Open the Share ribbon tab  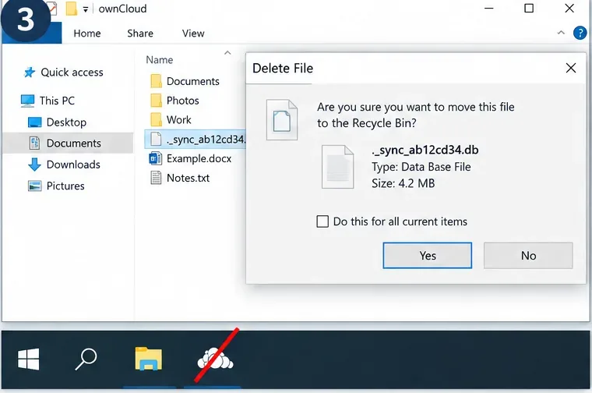pyautogui.click(x=140, y=34)
